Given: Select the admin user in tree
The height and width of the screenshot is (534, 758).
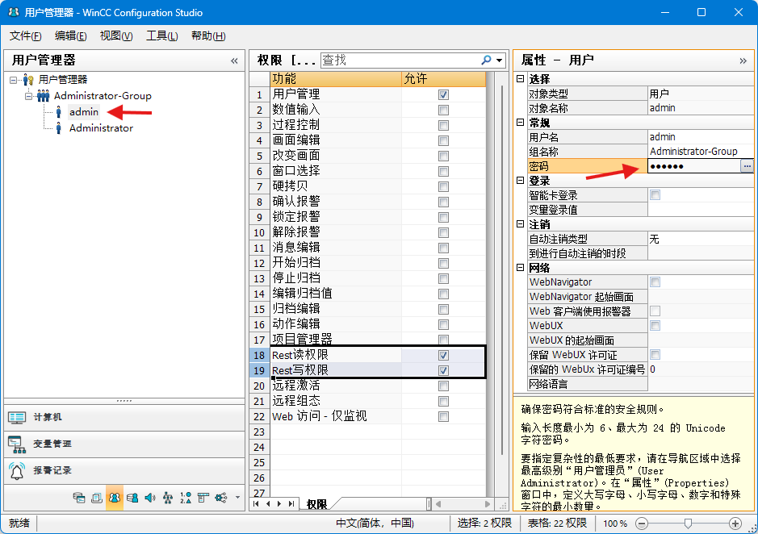Looking at the screenshot, I should point(84,112).
